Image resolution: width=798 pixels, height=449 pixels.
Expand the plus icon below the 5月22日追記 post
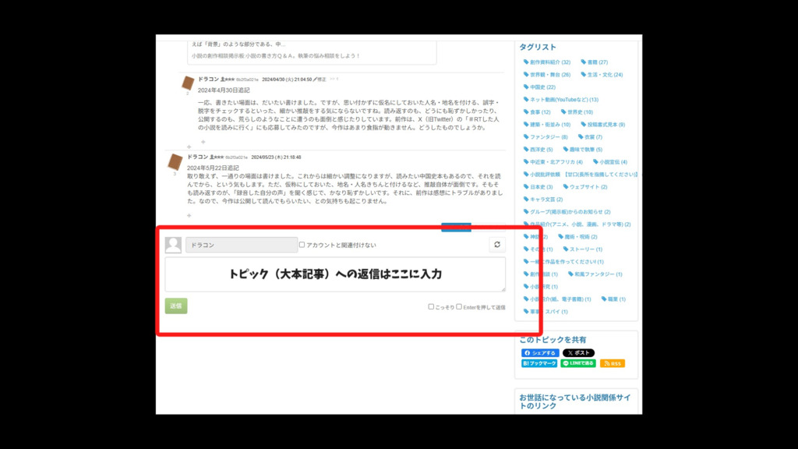click(x=189, y=216)
